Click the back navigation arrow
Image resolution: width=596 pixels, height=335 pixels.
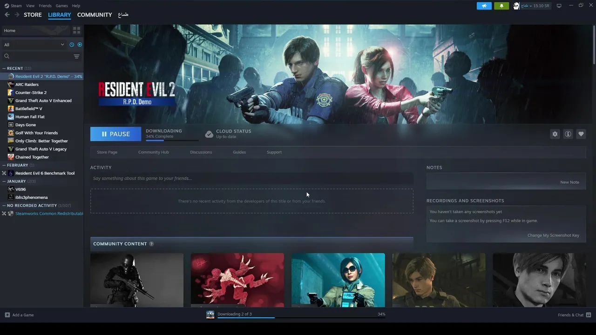tap(7, 15)
